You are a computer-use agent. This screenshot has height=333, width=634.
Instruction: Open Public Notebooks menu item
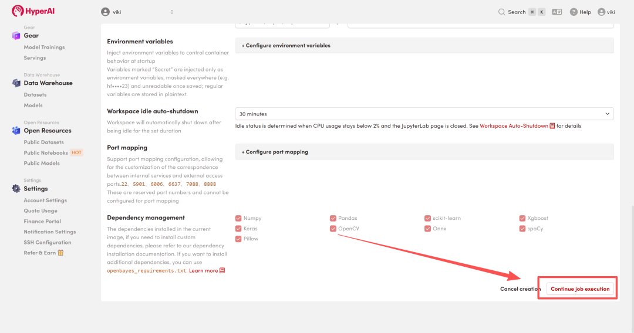pyautogui.click(x=46, y=152)
